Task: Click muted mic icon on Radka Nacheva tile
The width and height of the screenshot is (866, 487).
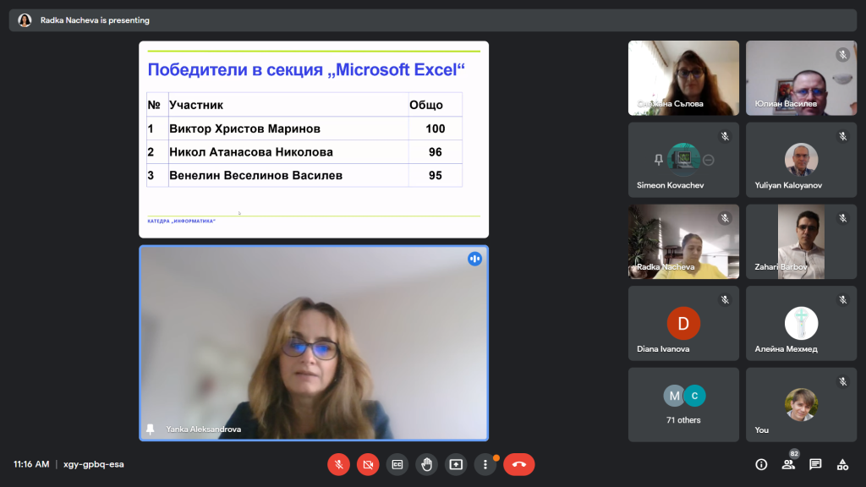Action: 725,218
